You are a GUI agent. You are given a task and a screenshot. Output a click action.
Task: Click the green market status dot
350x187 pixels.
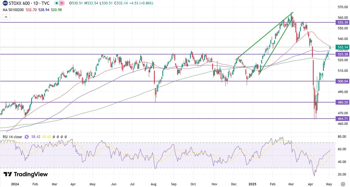56,3
